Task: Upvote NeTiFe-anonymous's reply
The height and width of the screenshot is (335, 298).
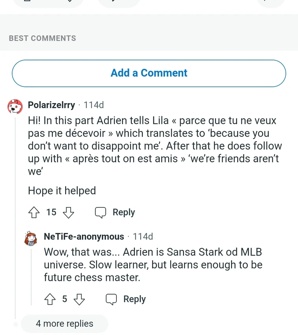Action: [50, 299]
